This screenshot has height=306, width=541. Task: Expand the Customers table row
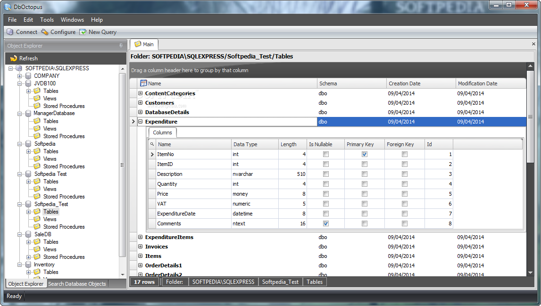(141, 102)
